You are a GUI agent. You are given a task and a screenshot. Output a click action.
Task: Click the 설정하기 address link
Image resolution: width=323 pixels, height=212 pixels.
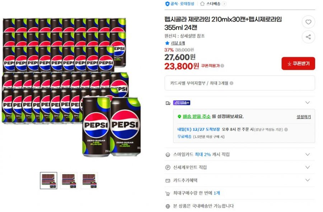click(x=304, y=117)
